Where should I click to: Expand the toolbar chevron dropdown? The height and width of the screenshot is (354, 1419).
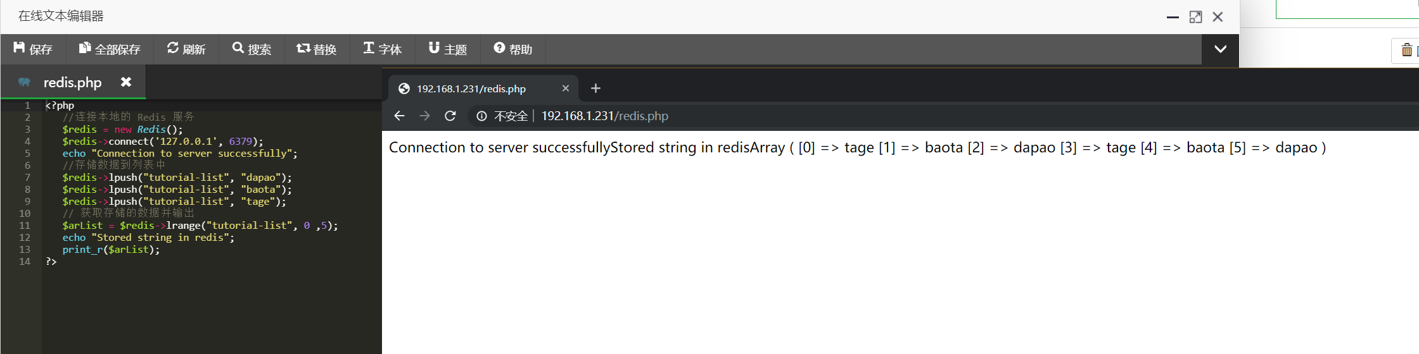pos(1220,49)
